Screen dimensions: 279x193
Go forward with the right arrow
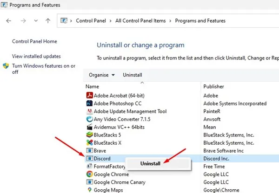tap(23, 21)
